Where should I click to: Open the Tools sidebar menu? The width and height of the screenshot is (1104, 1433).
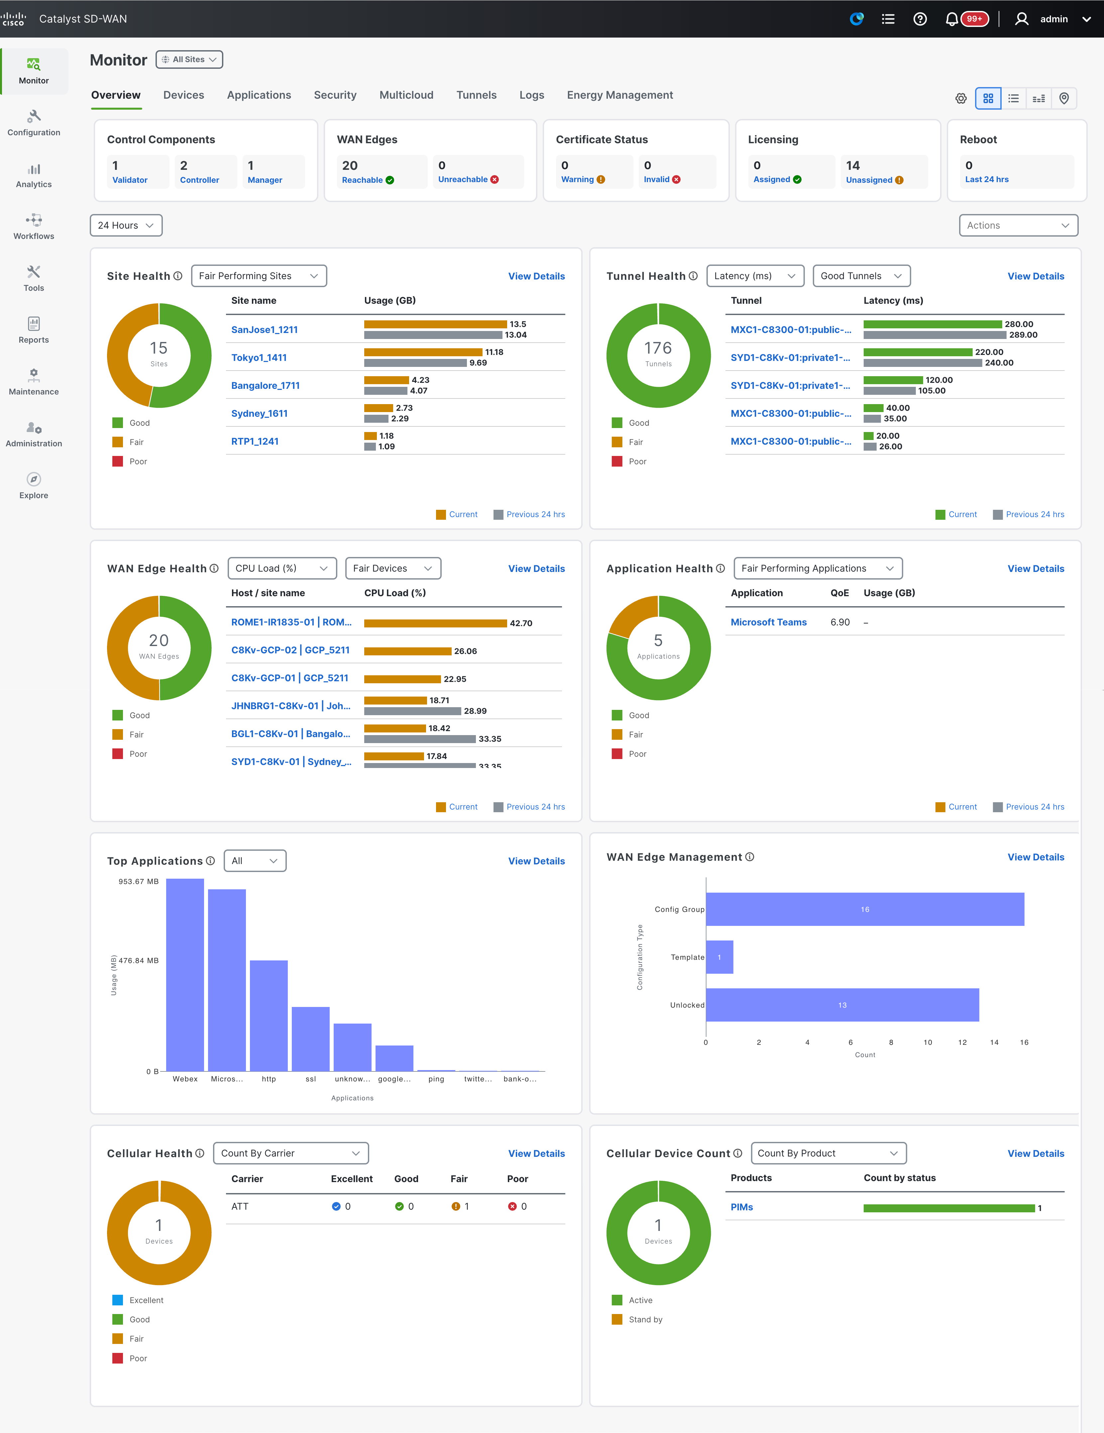click(34, 279)
